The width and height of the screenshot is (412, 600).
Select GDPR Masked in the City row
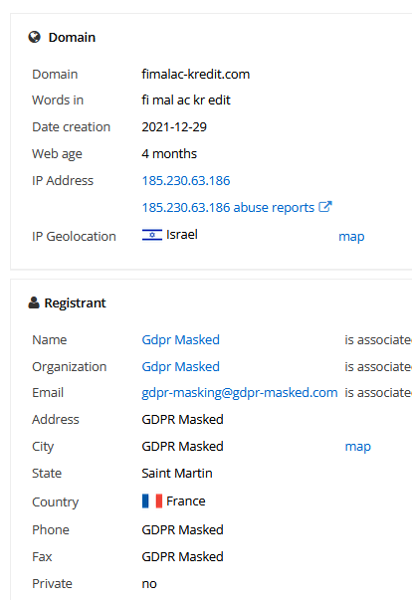coord(182,447)
